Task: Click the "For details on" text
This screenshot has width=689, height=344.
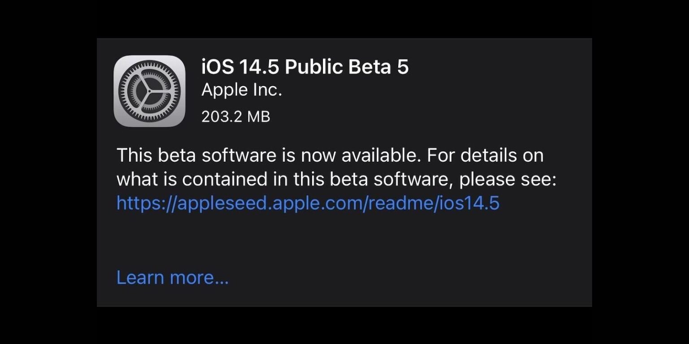Action: (485, 155)
